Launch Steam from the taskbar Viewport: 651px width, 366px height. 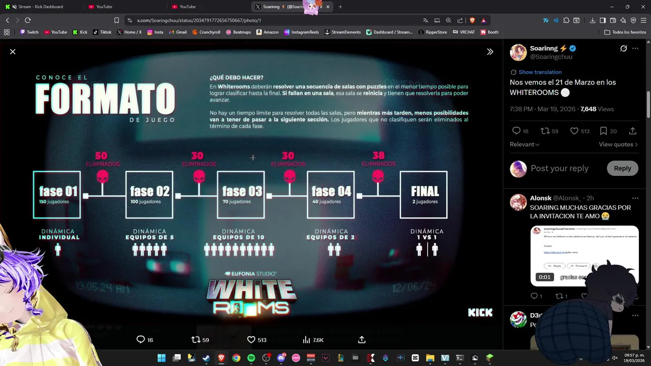pyautogui.click(x=206, y=358)
